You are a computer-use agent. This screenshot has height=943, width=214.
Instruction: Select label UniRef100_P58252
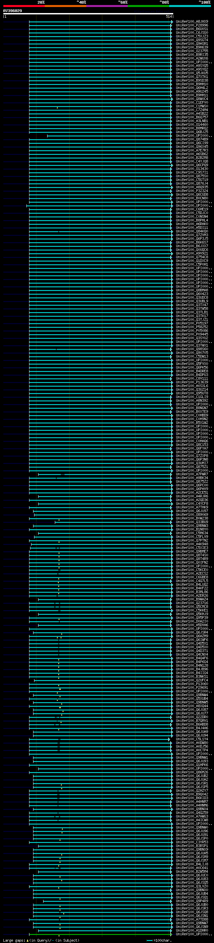[192, 327]
